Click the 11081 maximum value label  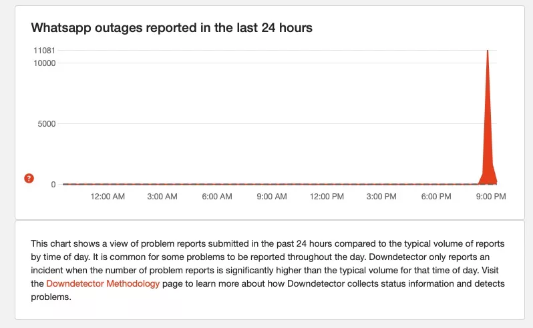click(44, 51)
